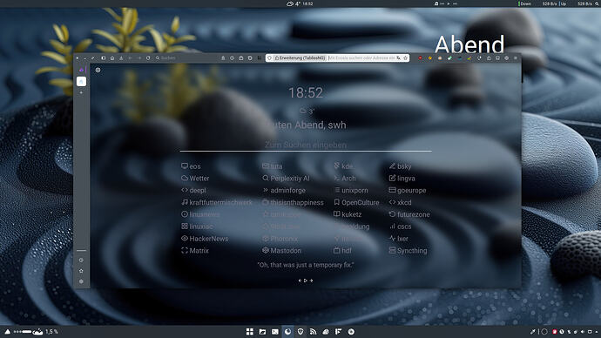
Task: Toggle the browser sidebar panel button
Action: coord(103,57)
